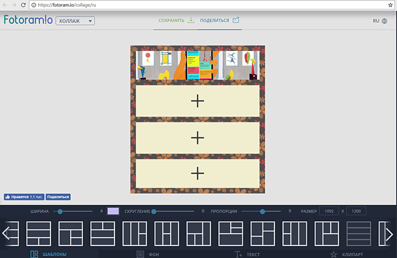
Task: Click the Сохранить download icon
Action: (191, 20)
